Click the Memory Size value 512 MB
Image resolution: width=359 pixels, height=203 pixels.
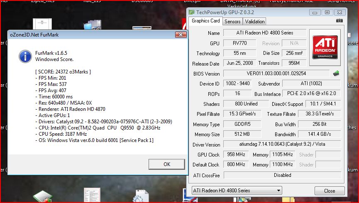point(242,134)
